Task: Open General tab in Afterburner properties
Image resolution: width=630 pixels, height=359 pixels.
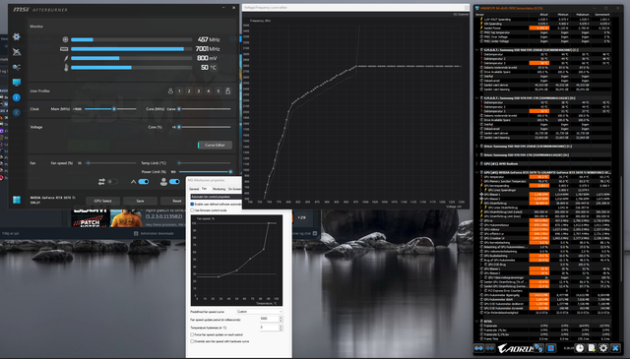Action: pos(194,189)
